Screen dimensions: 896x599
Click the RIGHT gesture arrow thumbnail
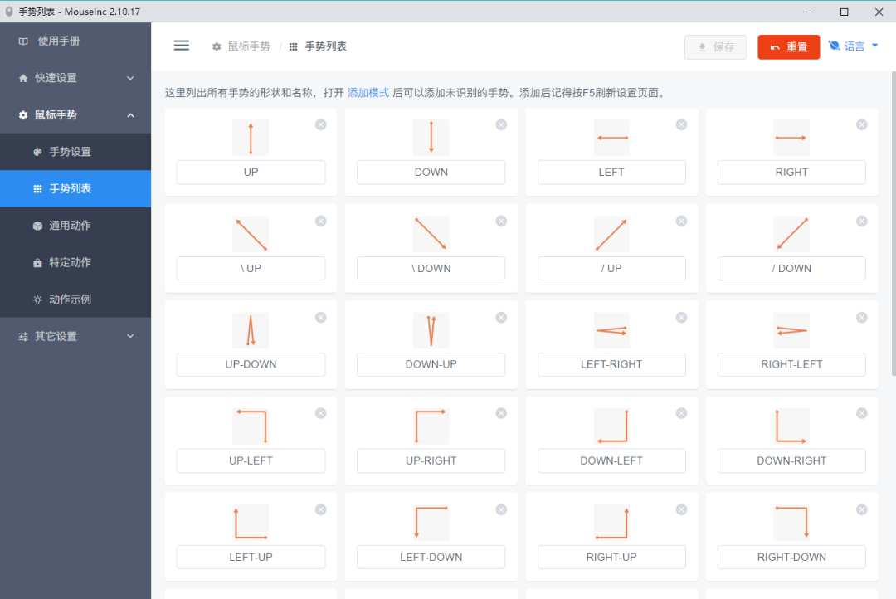pyautogui.click(x=791, y=138)
